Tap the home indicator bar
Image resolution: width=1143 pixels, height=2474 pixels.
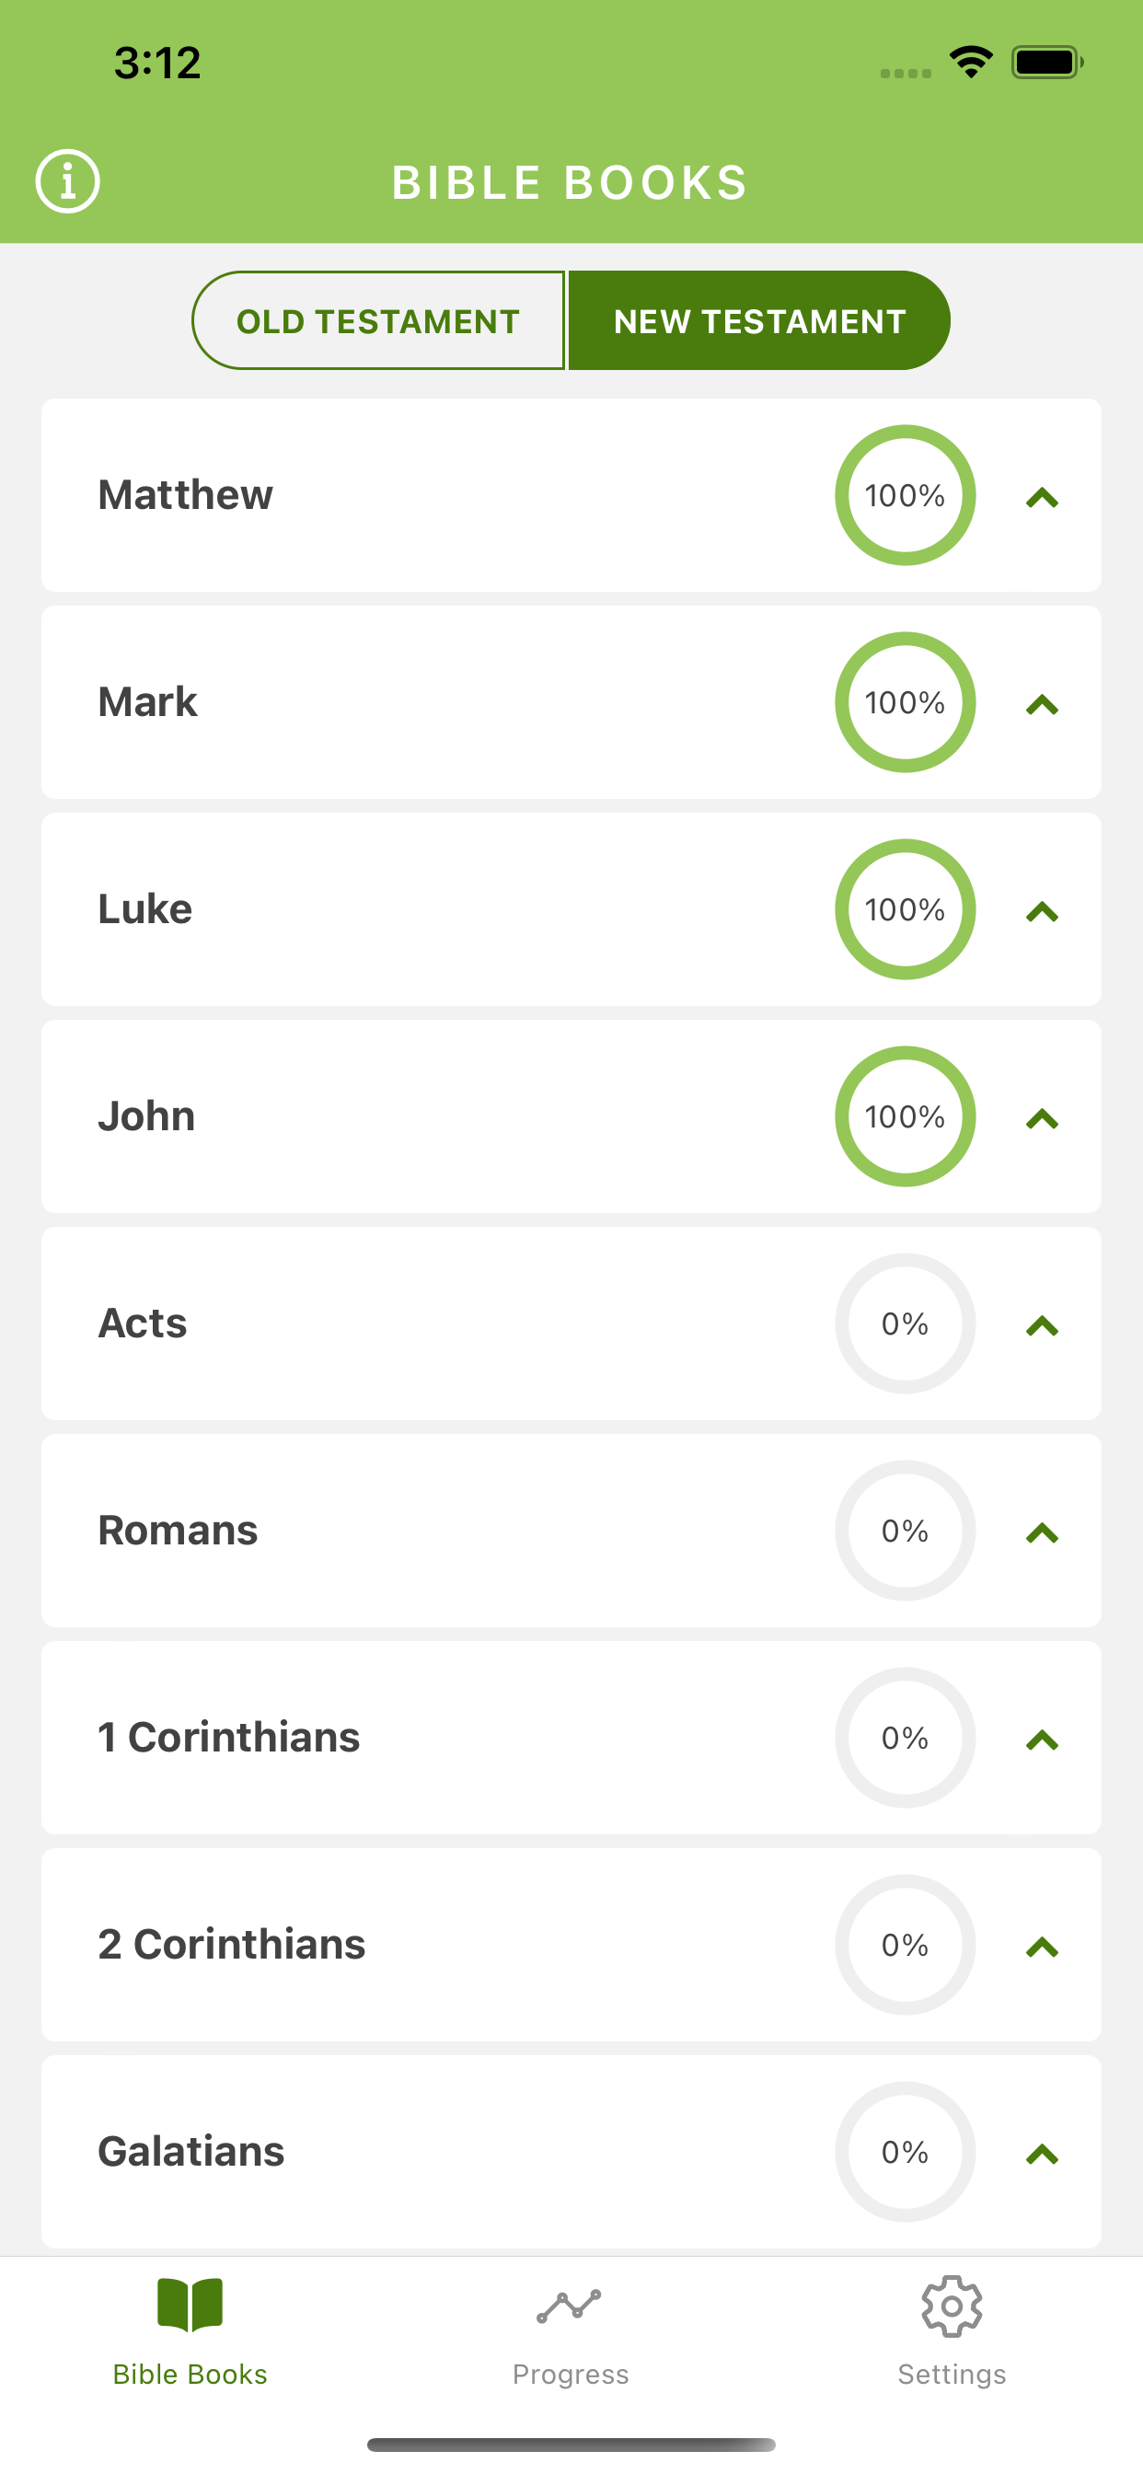coord(571,2445)
